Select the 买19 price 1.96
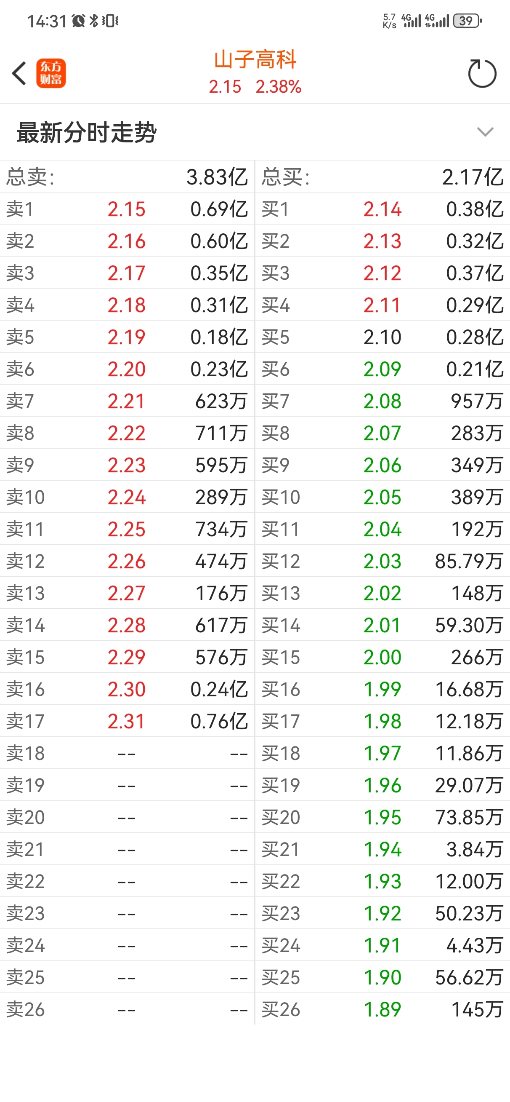 pyautogui.click(x=382, y=786)
